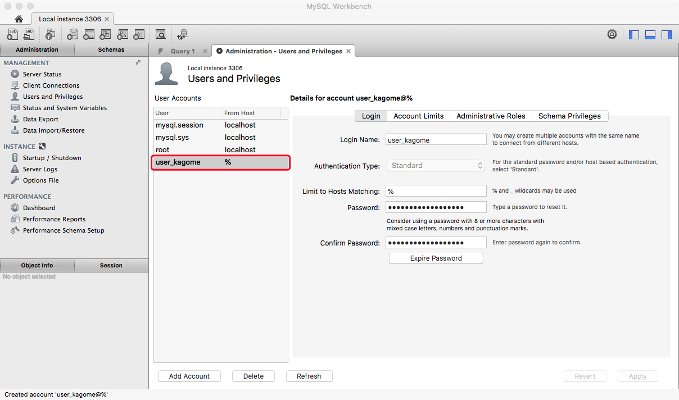This screenshot has height=400, width=679.
Task: Search table data icon
Action: (x=161, y=34)
